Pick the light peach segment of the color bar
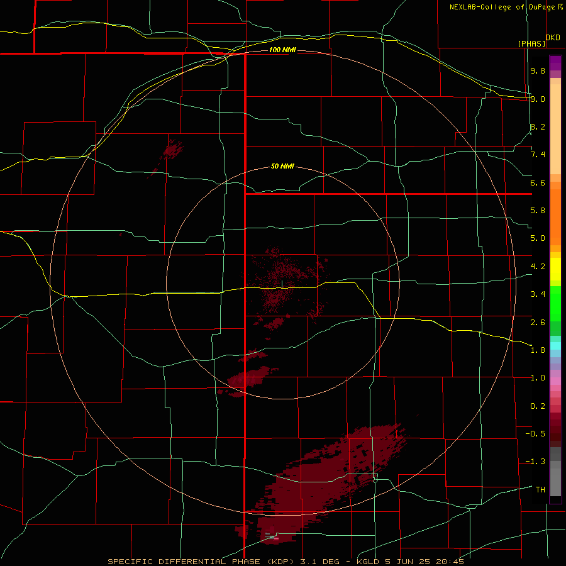 coord(555,129)
